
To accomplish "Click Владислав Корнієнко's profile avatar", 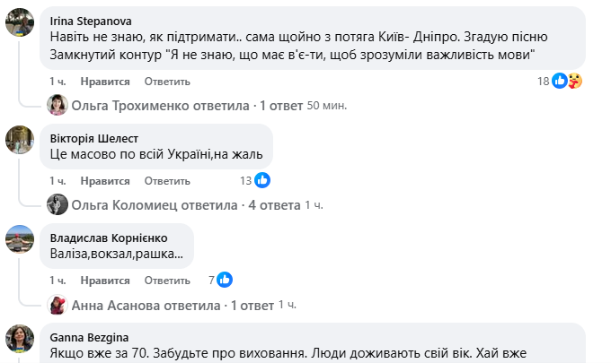I will (x=21, y=240).
